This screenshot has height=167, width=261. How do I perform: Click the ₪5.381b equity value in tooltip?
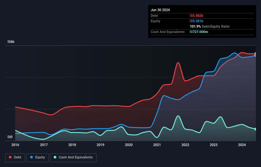pyautogui.click(x=196, y=21)
